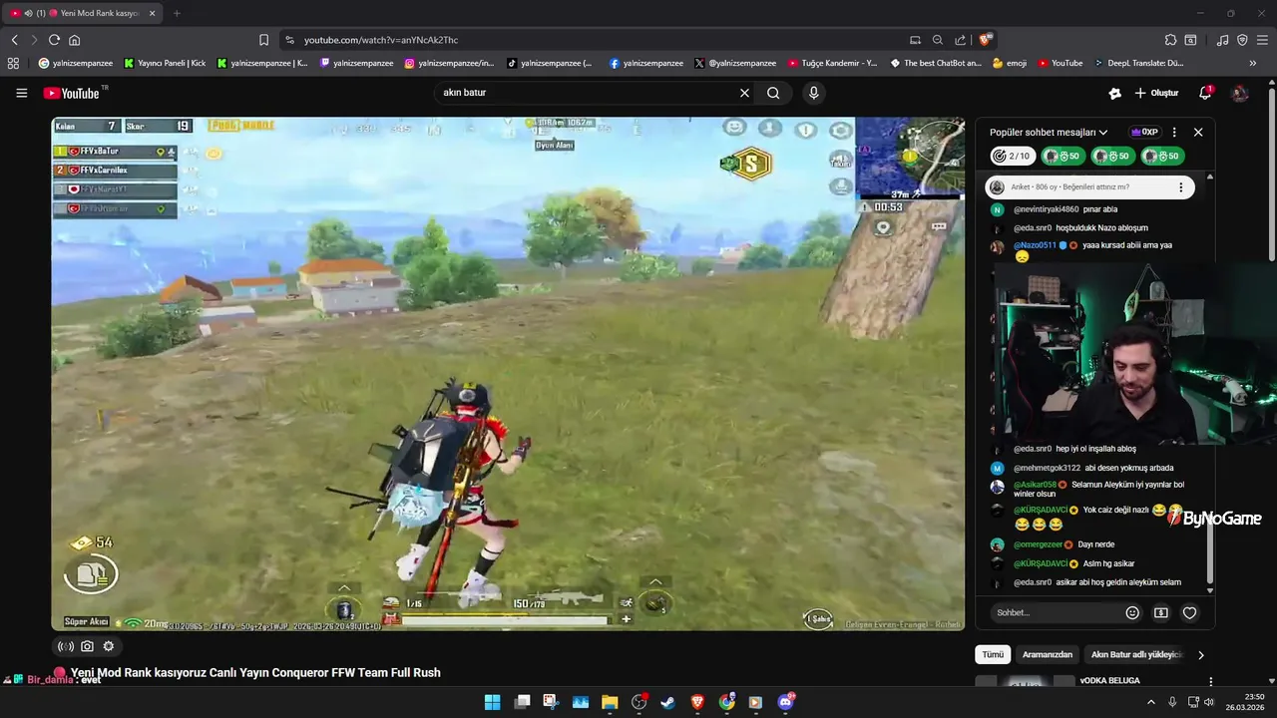Click the Brave Shields lion icon

(x=985, y=40)
